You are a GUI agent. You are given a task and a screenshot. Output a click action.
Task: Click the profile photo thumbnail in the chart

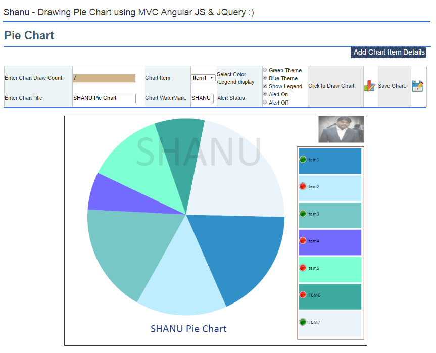coord(341,129)
